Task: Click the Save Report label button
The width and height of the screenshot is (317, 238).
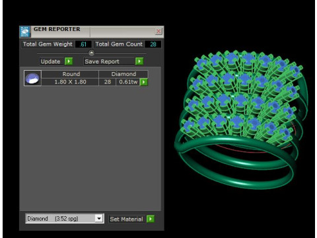Action: 109,61
